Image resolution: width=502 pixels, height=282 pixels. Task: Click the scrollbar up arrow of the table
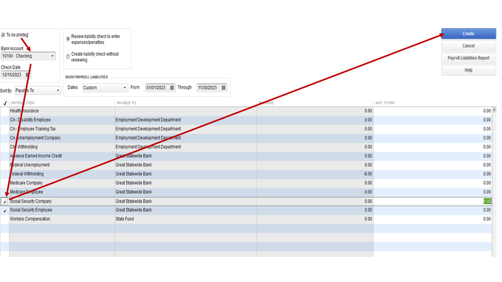(x=494, y=110)
